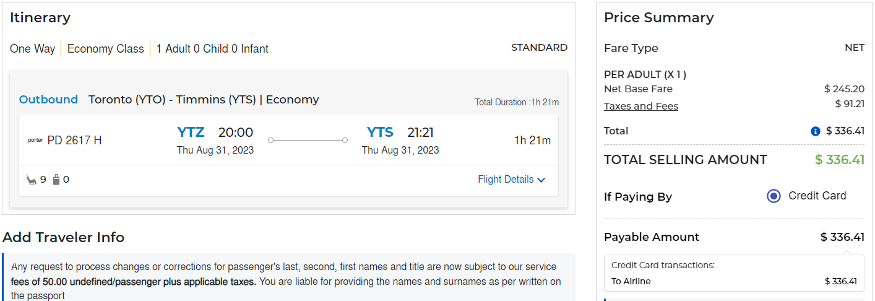This screenshot has width=875, height=301.
Task: Click the 1 Adult 0 Child 0 Infant text
Action: [x=212, y=49]
